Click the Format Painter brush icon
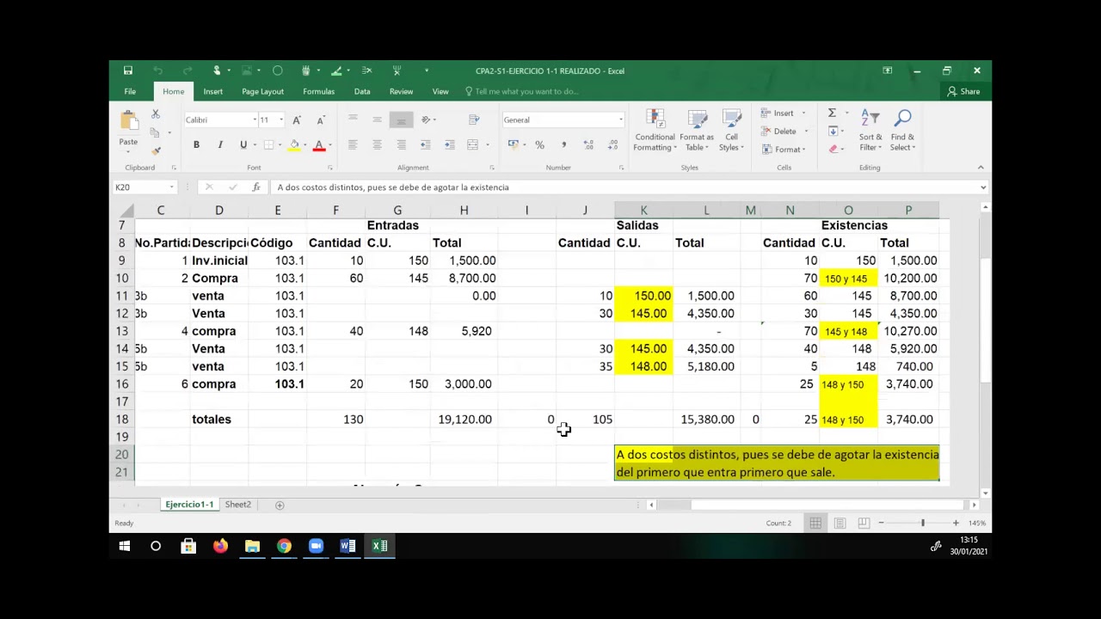 [x=156, y=150]
